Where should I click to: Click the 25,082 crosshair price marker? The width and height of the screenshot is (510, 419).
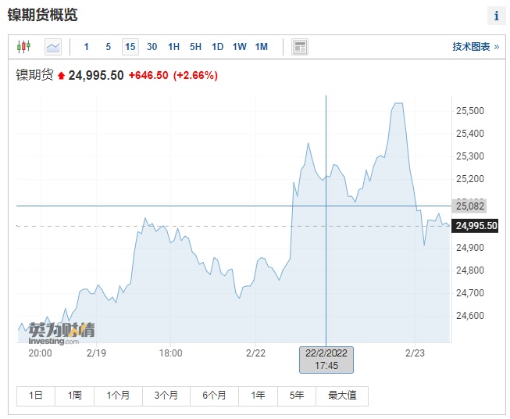[470, 206]
